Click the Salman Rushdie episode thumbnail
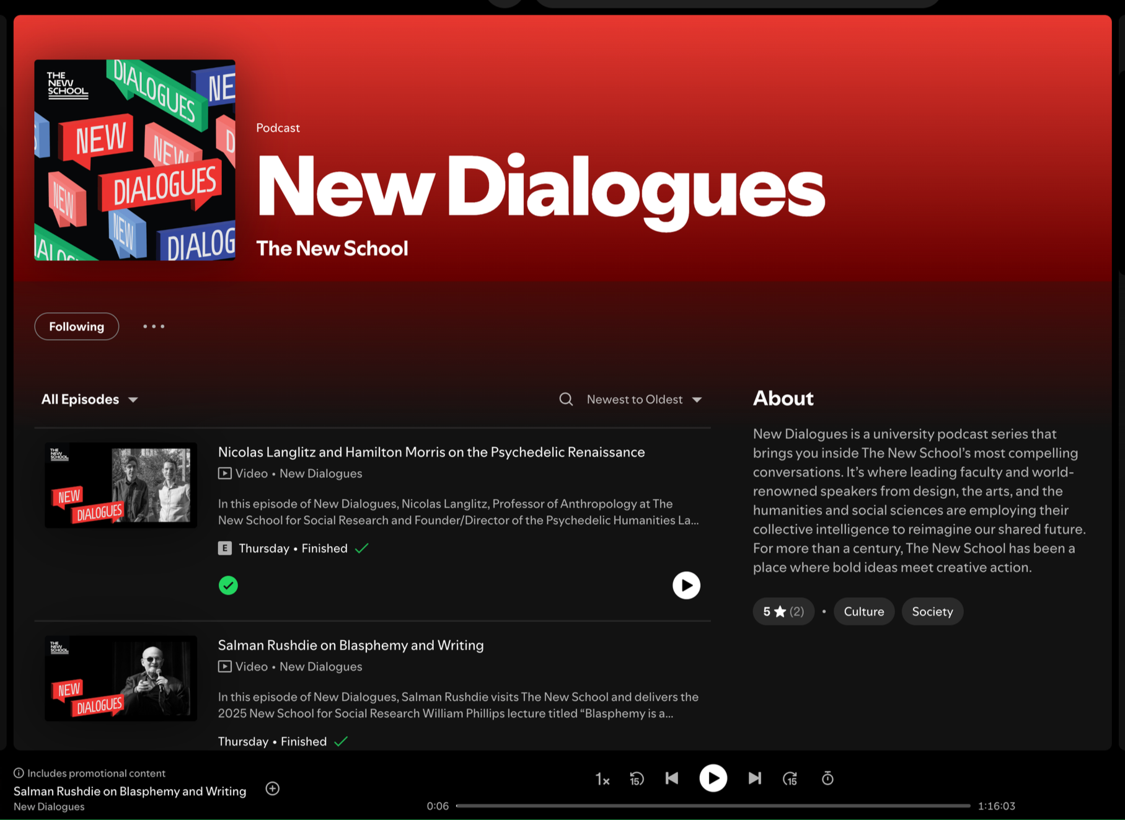Viewport: 1125px width, 820px height. click(x=121, y=678)
